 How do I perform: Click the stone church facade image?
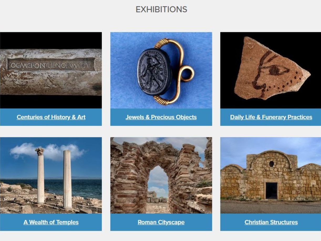click(x=271, y=176)
